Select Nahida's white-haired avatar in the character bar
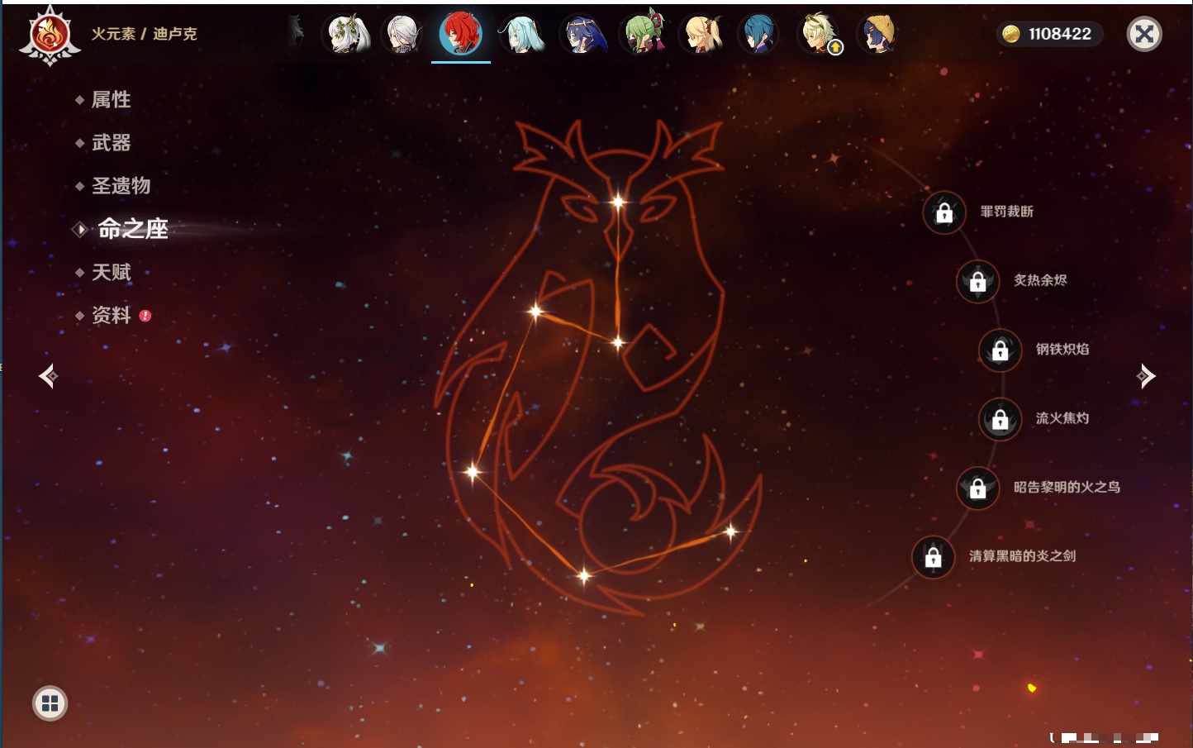This screenshot has width=1193, height=748. 348,35
